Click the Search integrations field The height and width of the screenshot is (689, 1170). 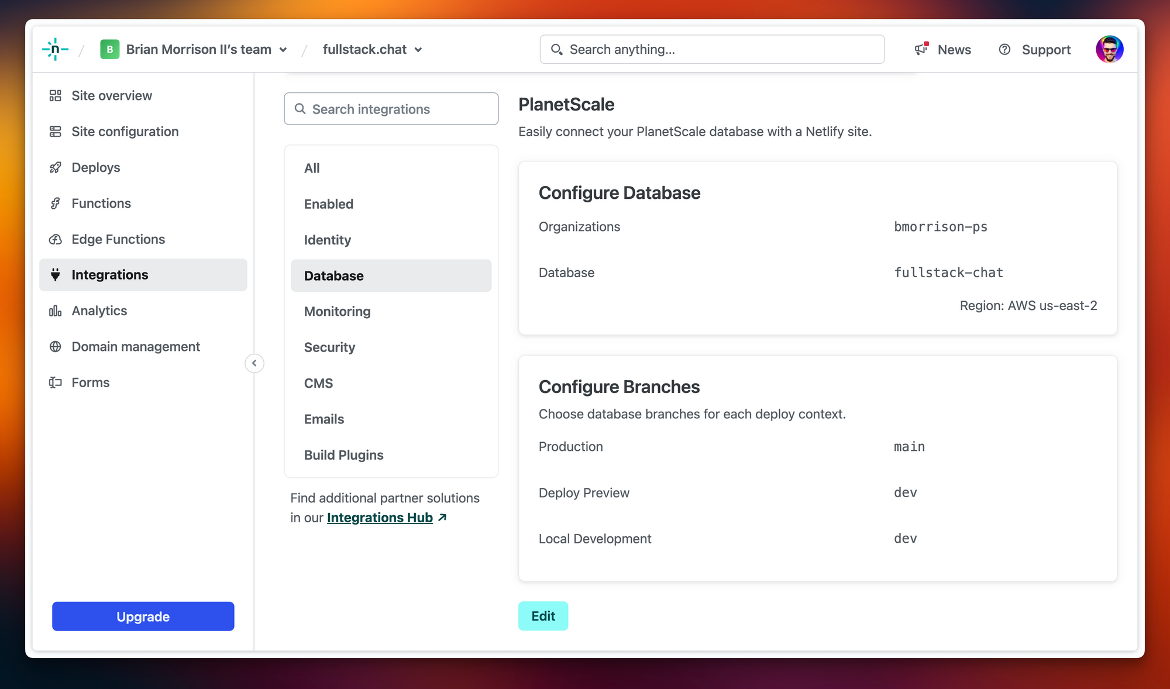click(391, 109)
